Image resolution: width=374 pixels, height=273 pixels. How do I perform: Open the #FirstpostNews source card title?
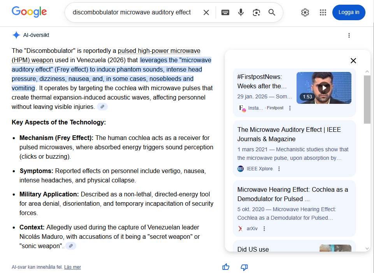(x=262, y=81)
